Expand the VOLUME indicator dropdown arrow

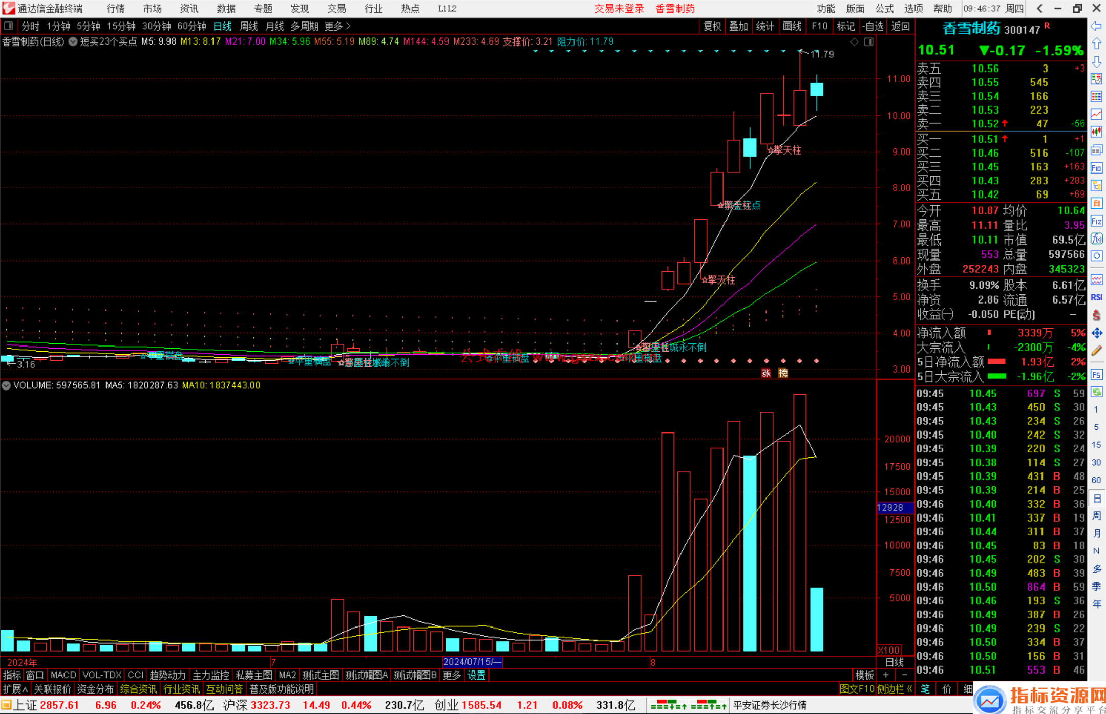click(x=6, y=385)
